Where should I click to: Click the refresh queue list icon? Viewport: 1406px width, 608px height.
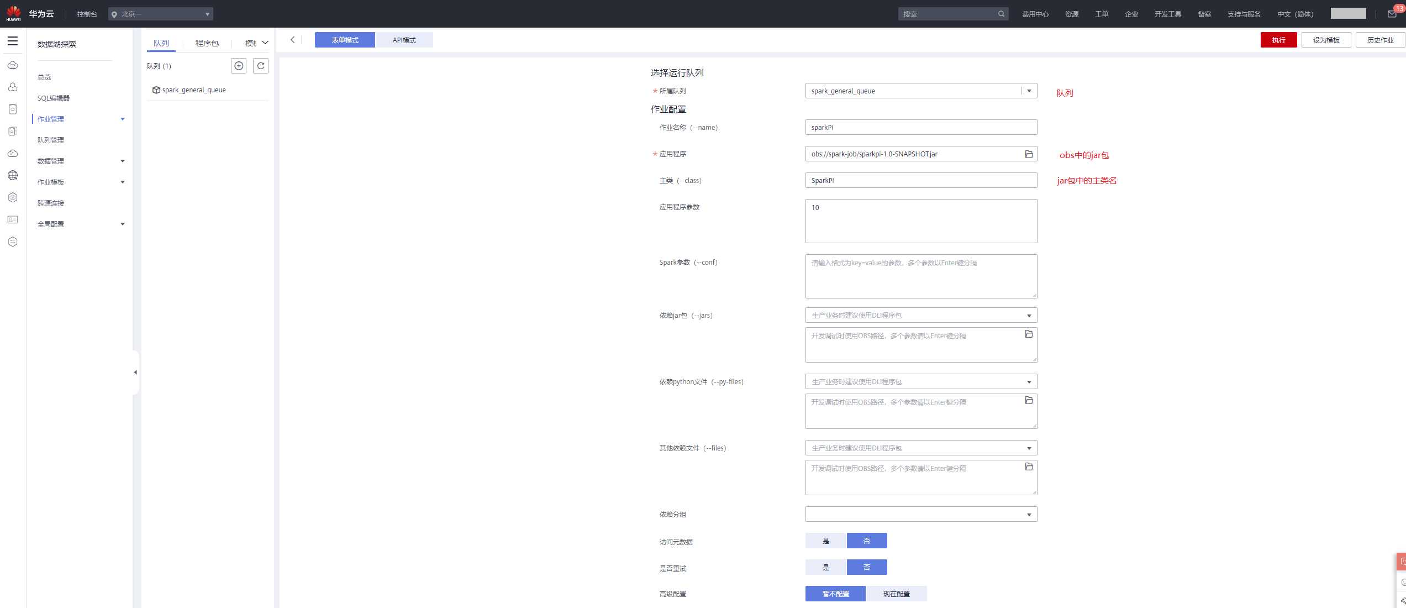click(x=261, y=66)
